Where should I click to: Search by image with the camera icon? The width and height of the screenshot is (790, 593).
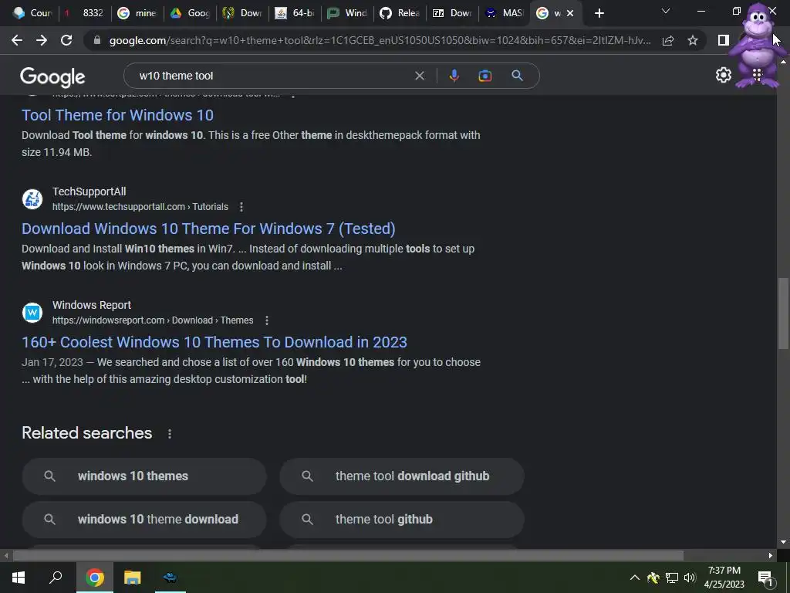click(x=484, y=76)
